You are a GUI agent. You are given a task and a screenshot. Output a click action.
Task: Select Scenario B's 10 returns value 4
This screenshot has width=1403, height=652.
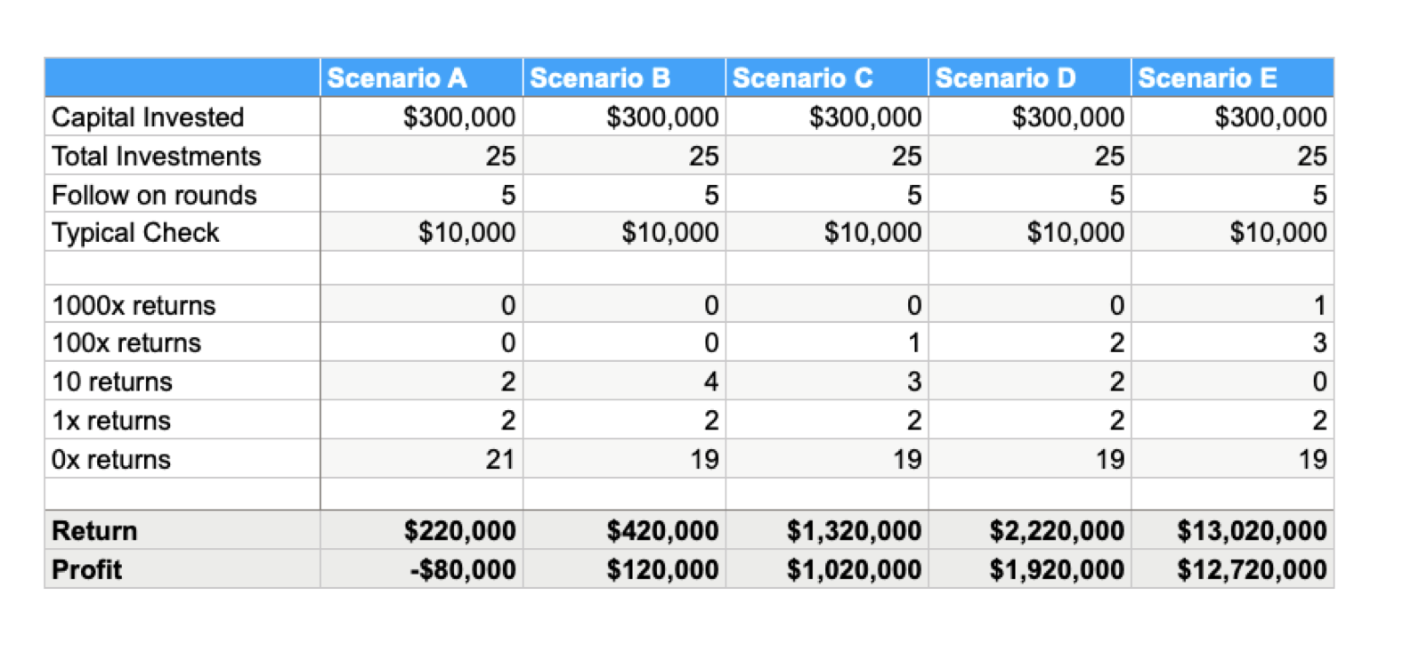point(710,382)
